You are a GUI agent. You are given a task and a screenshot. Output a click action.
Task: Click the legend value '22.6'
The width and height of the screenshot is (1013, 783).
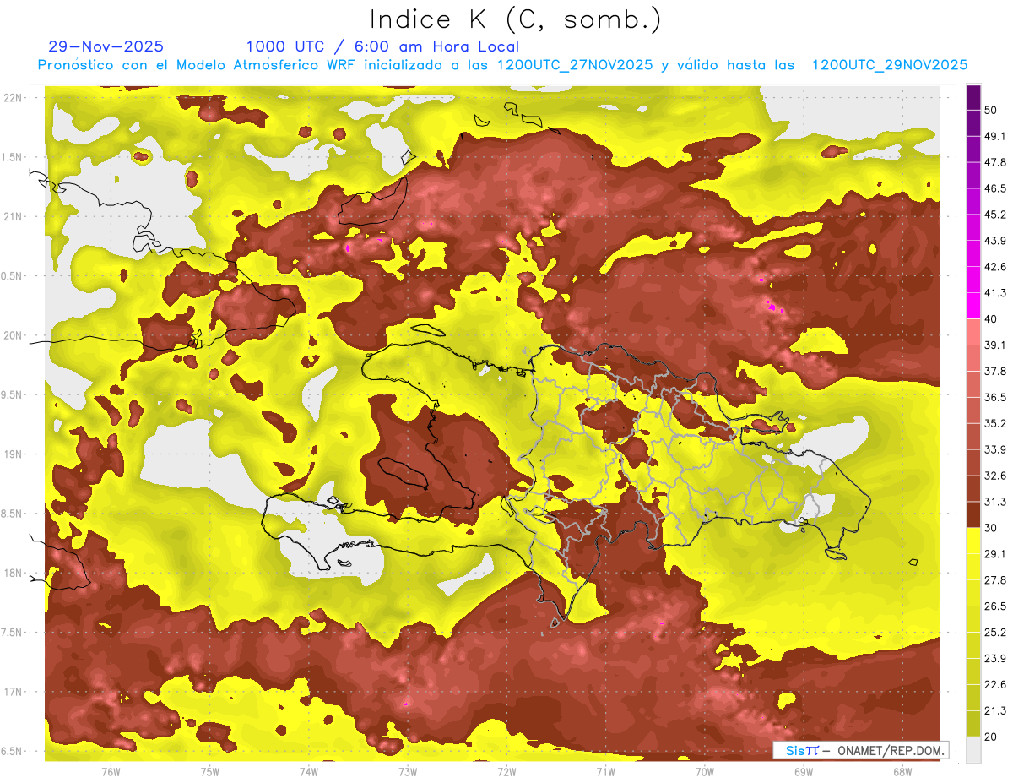[994, 685]
